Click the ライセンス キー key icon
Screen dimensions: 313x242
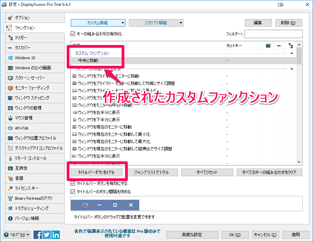[x=10, y=188]
